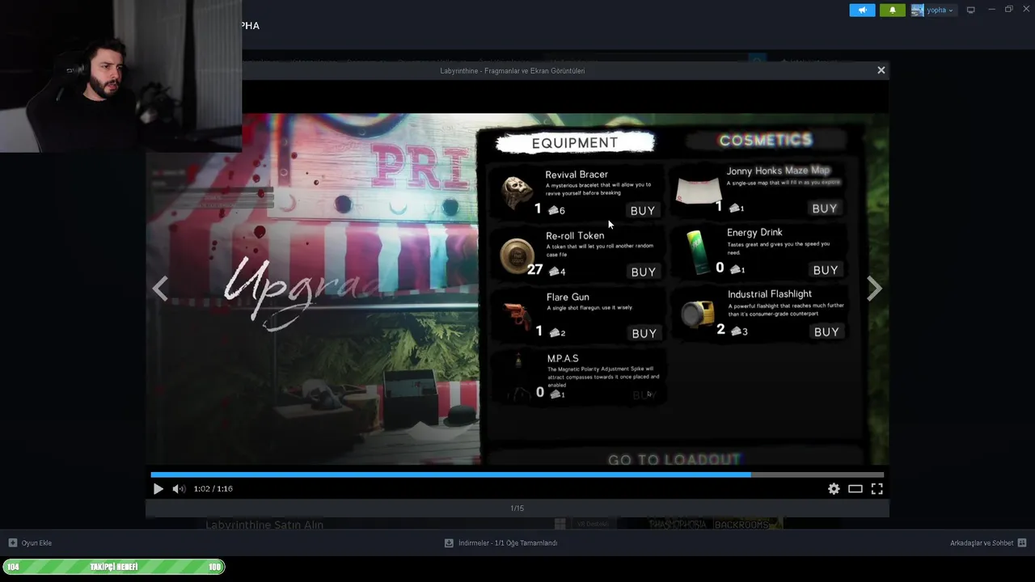Open the green notifications bell

(893, 10)
